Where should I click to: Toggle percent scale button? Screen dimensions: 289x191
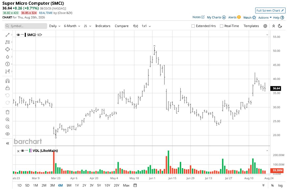[x=272, y=185]
